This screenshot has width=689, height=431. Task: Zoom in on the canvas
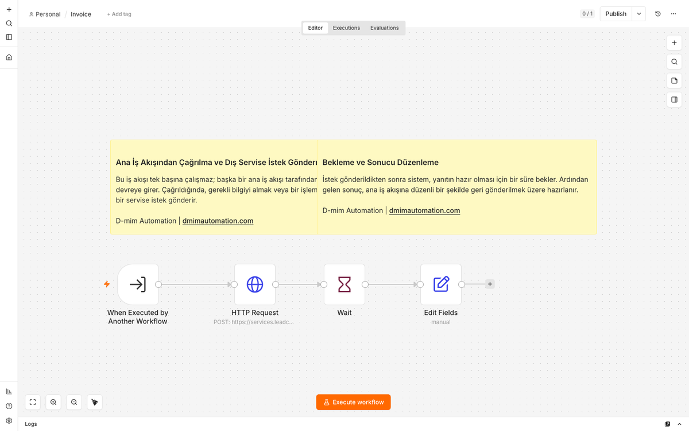point(53,402)
